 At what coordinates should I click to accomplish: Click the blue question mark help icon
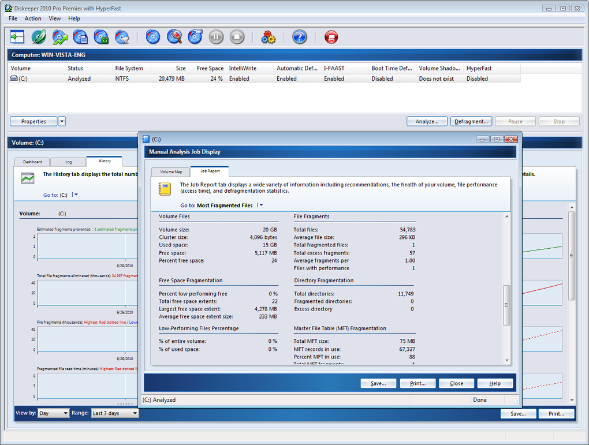pos(299,38)
